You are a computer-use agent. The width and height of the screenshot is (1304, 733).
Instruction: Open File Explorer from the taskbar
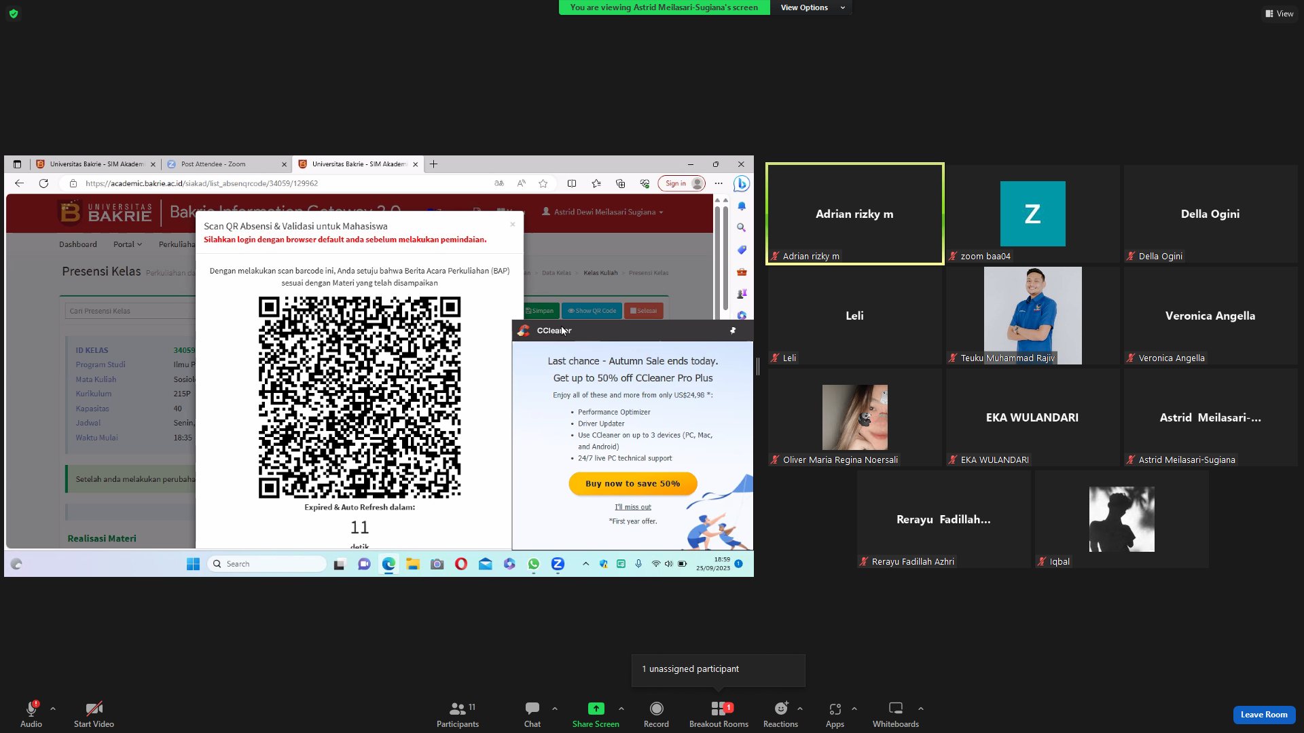(413, 564)
